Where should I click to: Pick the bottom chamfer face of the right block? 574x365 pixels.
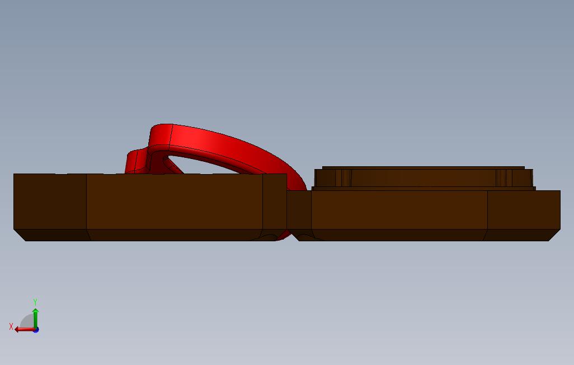tap(399, 235)
